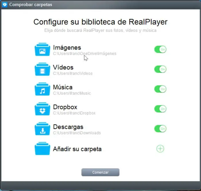Screen dimensions: 201x191
Task: Click heading Configure su biblioteca de RealPlayer
Action: 100,22
